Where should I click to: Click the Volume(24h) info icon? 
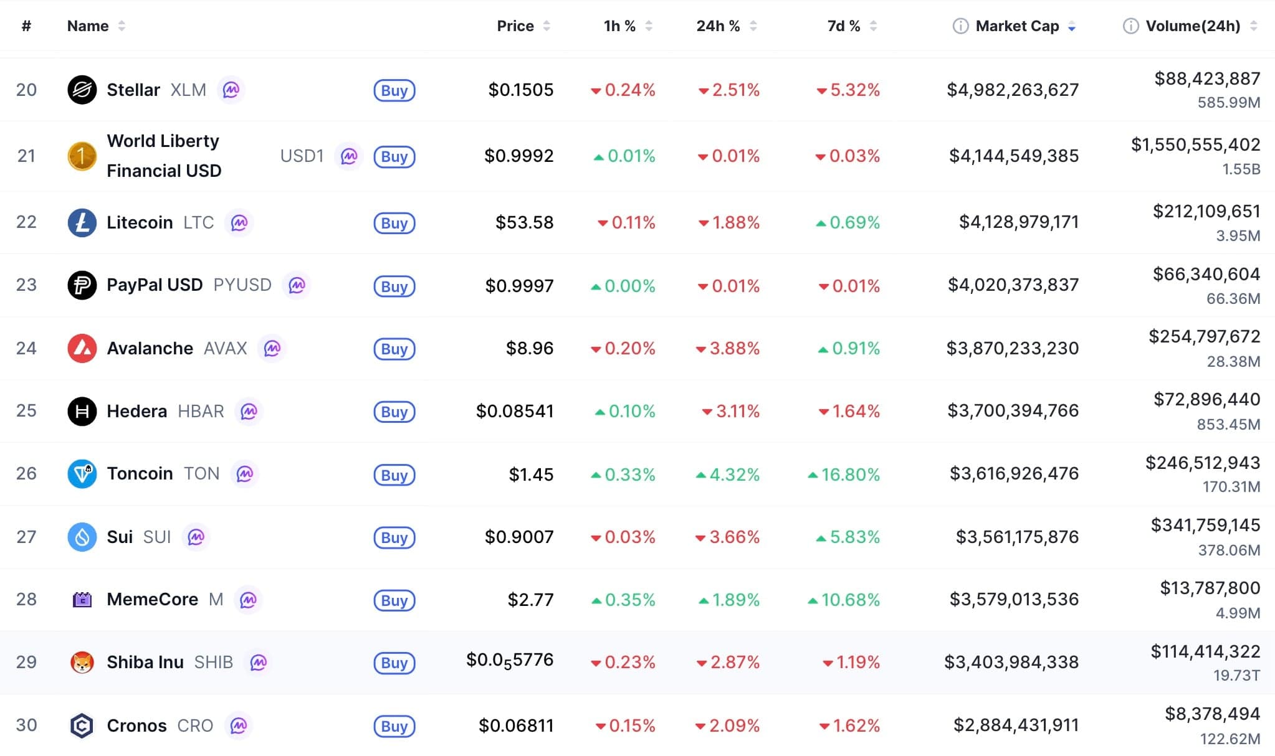point(1130,26)
